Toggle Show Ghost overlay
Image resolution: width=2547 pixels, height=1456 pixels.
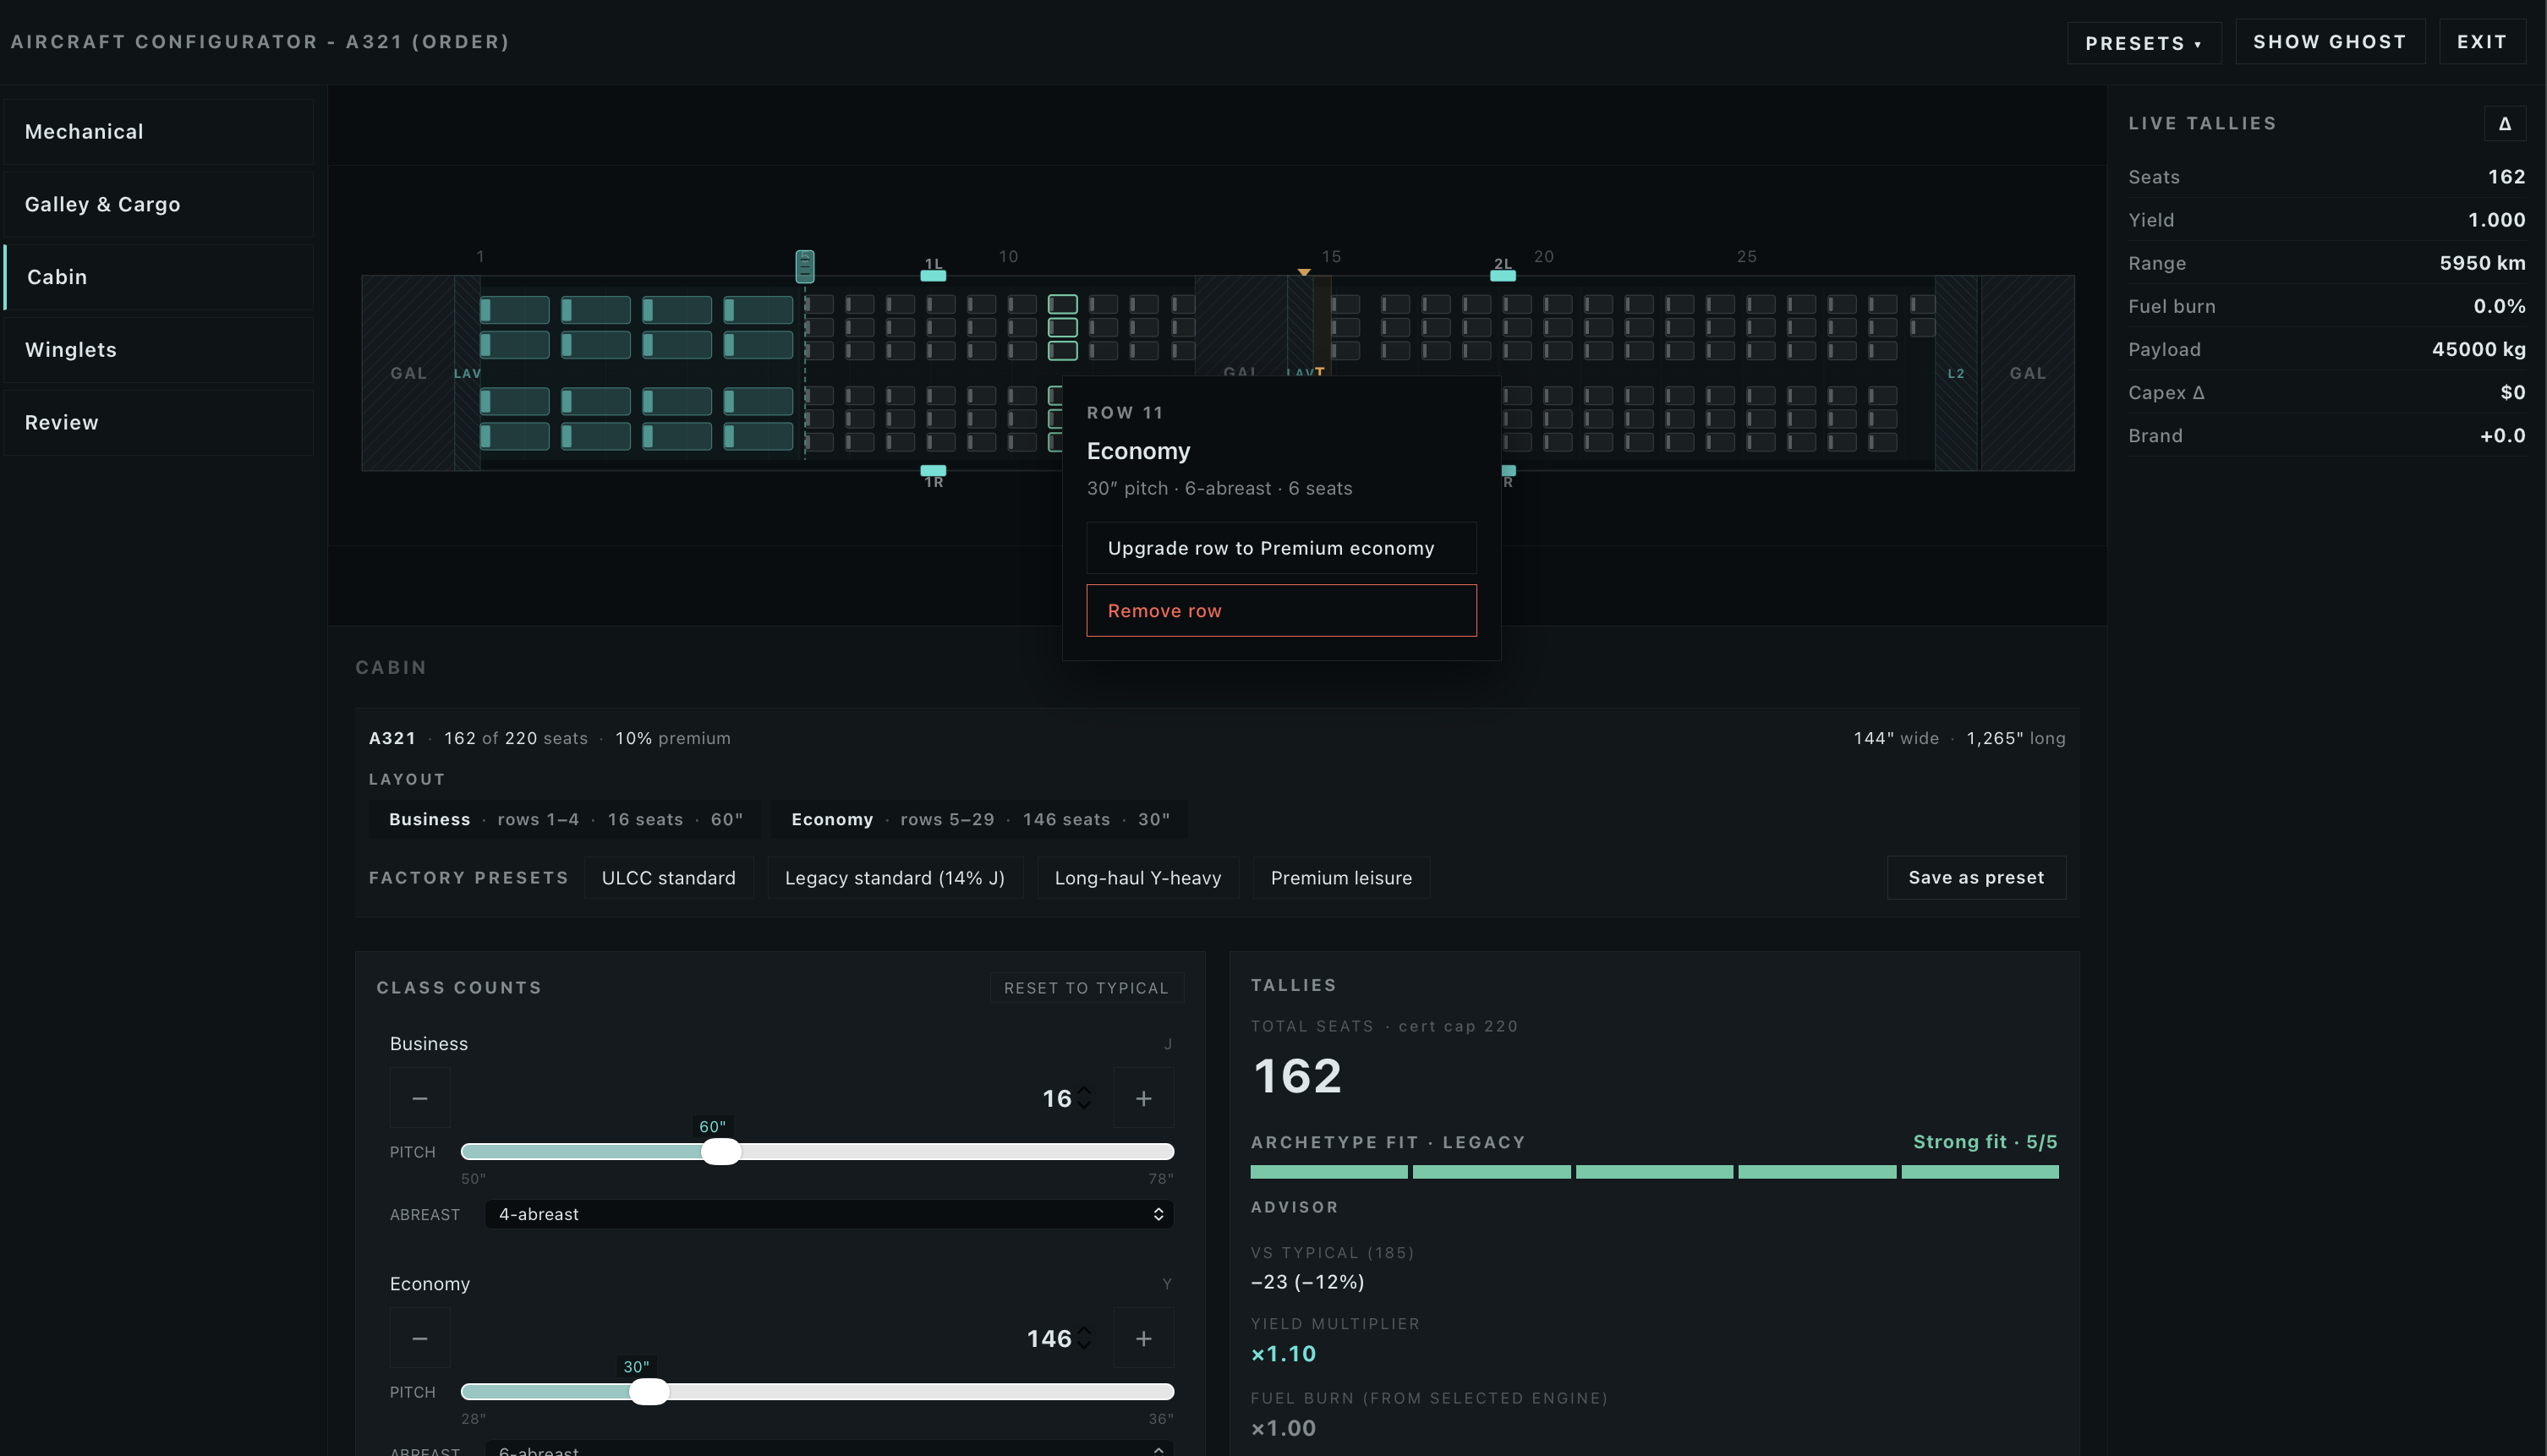pyautogui.click(x=2330, y=42)
